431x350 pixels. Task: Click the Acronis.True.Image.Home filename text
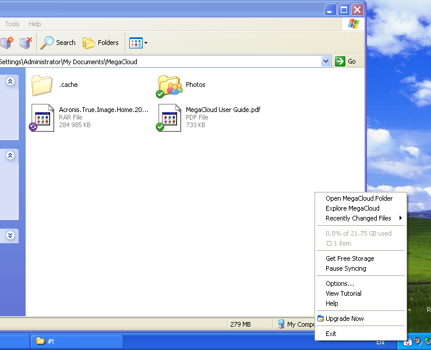coord(104,110)
